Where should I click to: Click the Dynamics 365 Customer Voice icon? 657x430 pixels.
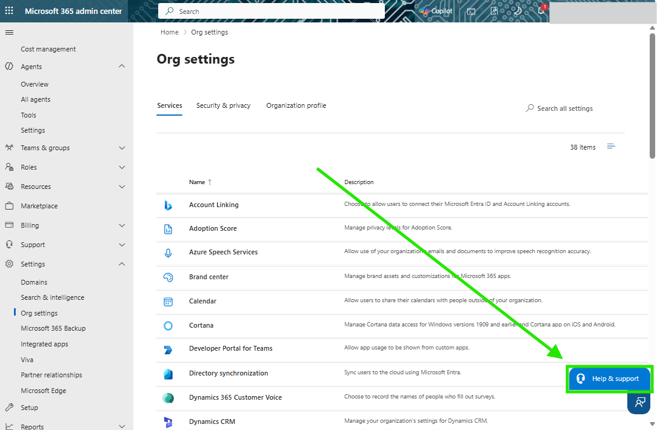click(168, 398)
